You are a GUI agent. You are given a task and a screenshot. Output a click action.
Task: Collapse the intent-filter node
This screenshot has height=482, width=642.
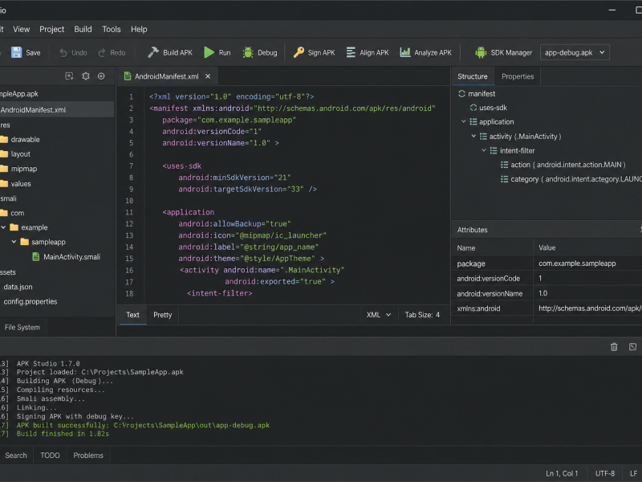pos(484,150)
